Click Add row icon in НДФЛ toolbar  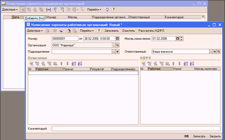click(x=144, y=64)
